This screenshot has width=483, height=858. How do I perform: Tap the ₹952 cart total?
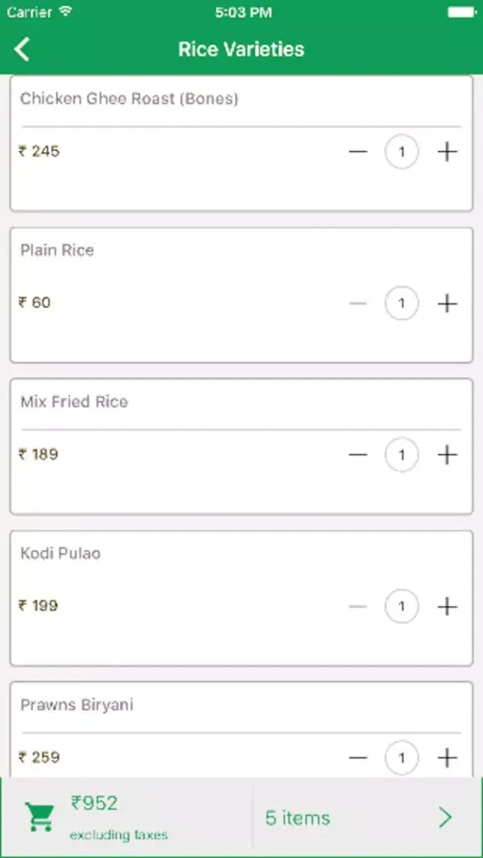tap(94, 803)
